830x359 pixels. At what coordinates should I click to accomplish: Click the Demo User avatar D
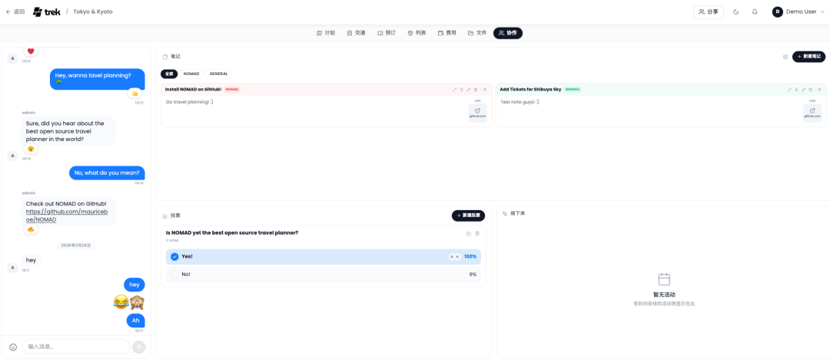coord(778,12)
